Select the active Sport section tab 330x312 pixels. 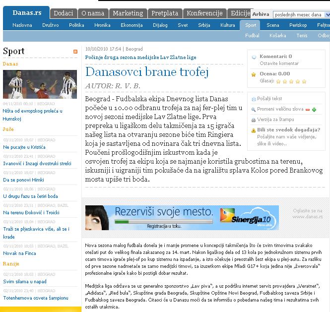tap(251, 25)
